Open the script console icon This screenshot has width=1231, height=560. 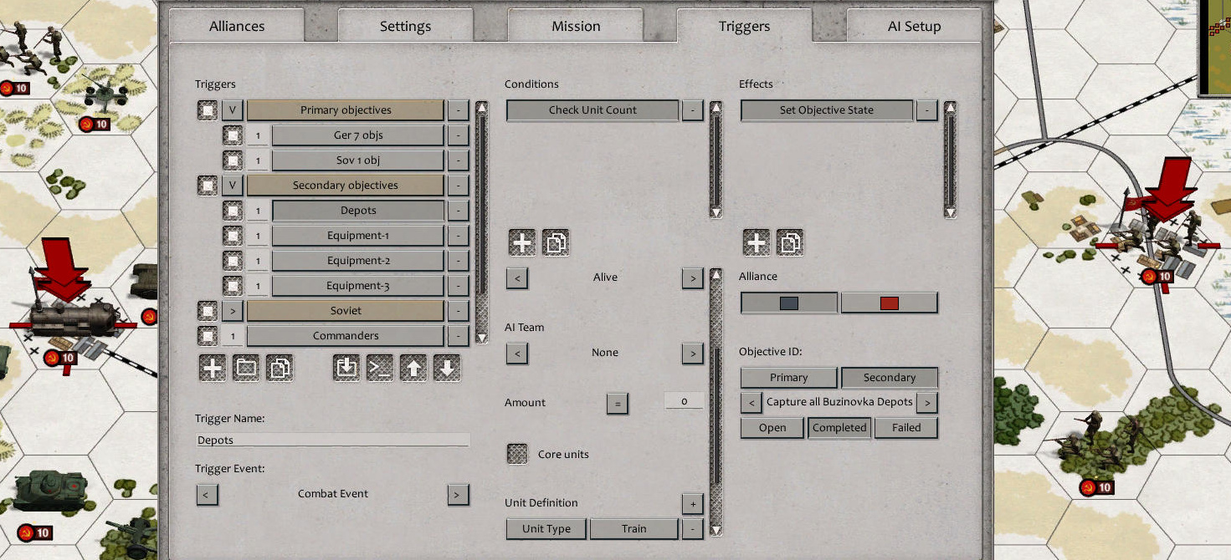380,368
